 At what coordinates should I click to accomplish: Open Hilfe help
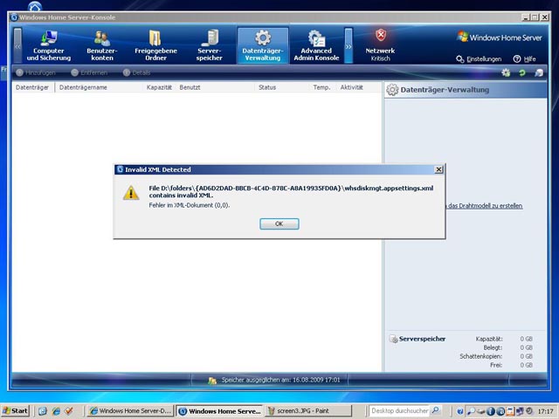point(524,59)
